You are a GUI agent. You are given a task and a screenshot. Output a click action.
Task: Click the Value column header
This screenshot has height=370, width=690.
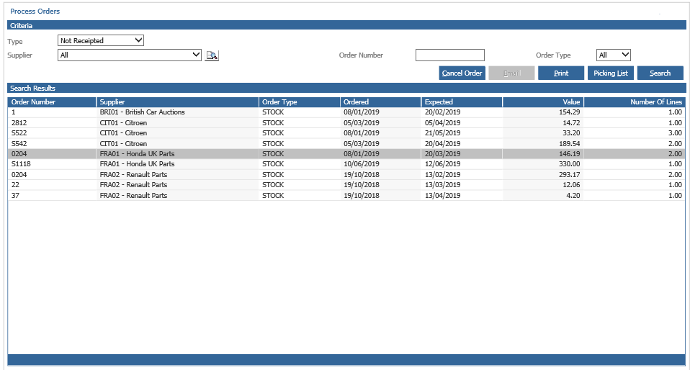(x=543, y=102)
